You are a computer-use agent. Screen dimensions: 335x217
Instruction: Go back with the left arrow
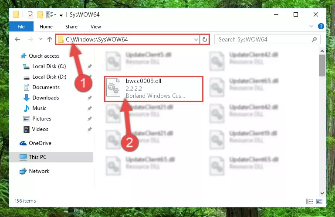(17, 39)
